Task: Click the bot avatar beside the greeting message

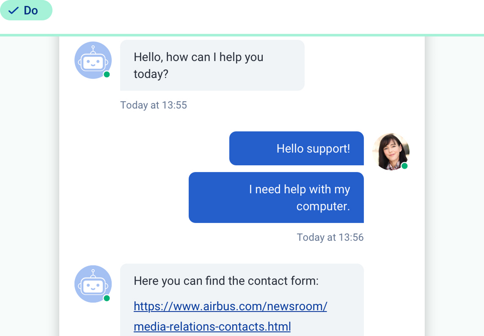Action: (93, 60)
